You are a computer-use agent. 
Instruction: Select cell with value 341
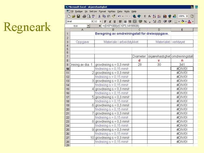click(x=182, y=65)
